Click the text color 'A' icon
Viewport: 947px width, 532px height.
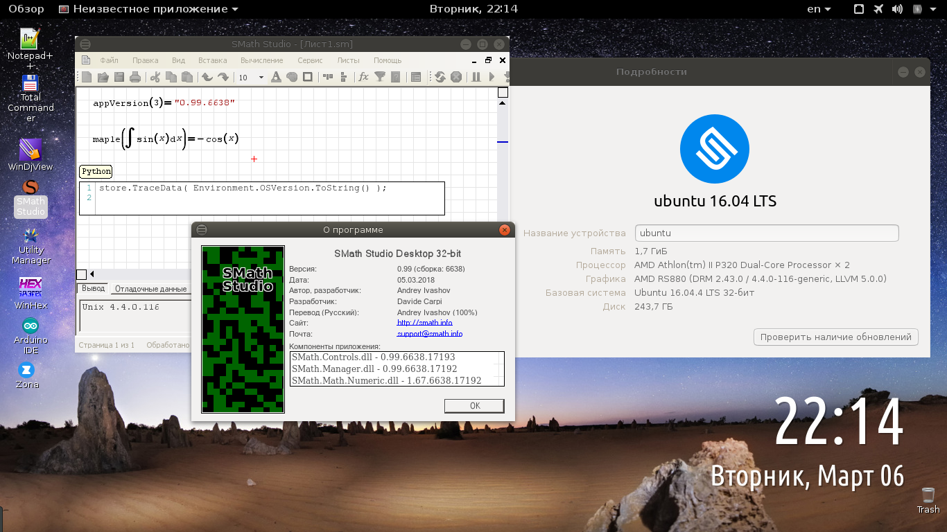(275, 77)
